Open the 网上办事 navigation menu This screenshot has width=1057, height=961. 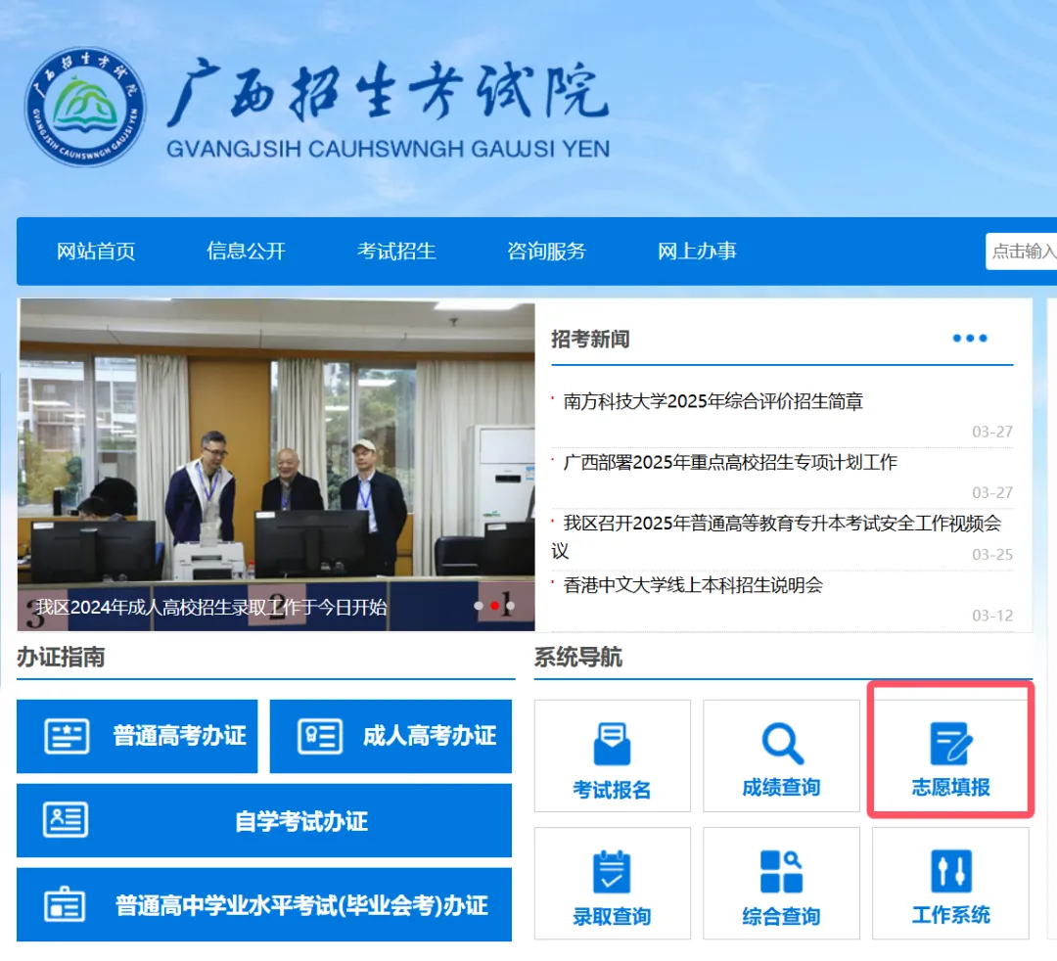click(697, 252)
